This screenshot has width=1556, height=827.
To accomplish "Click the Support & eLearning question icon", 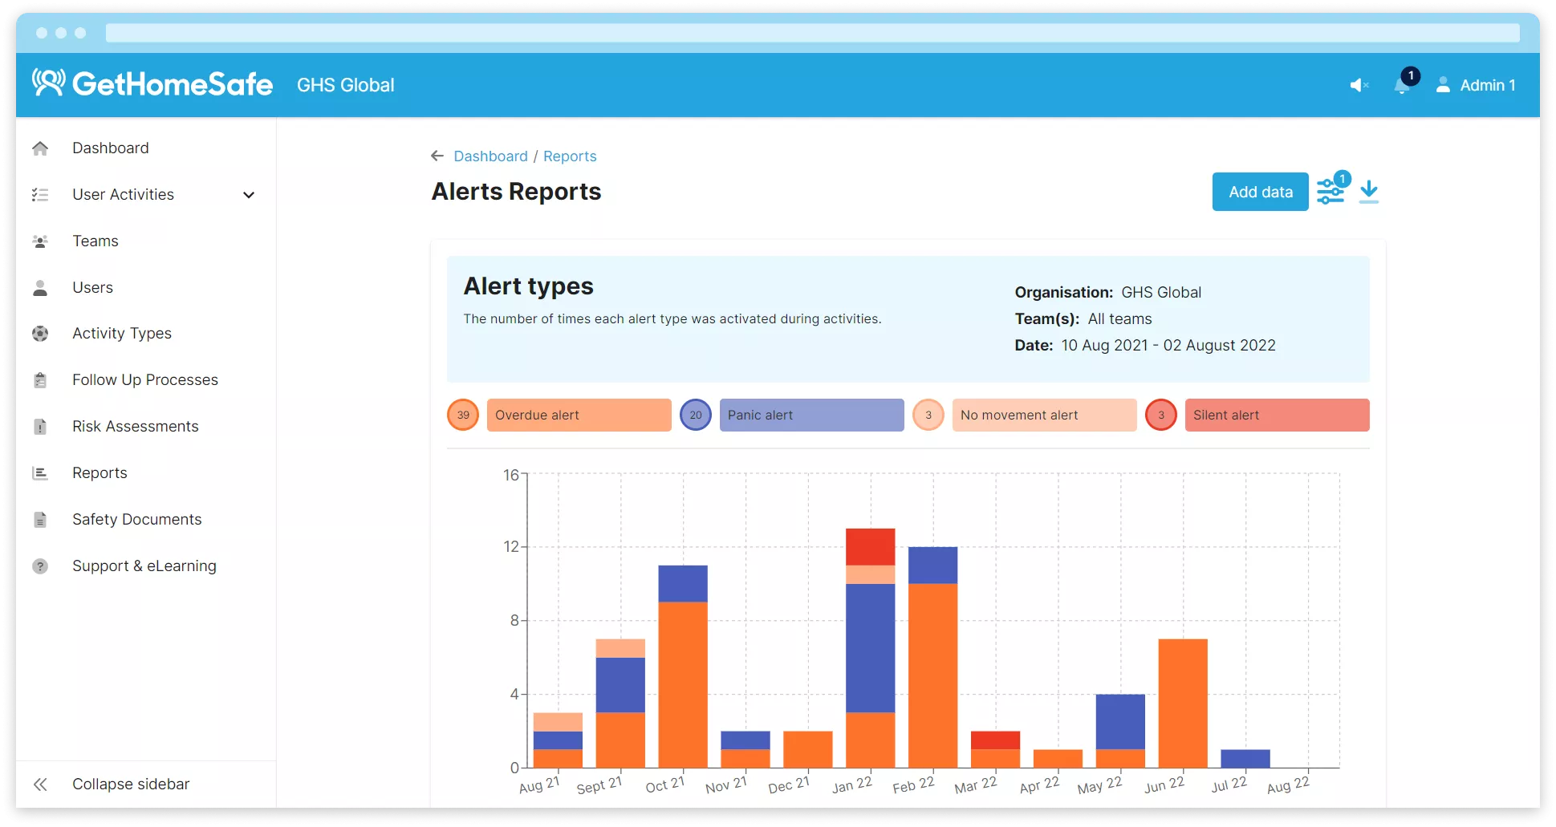I will tap(40, 566).
